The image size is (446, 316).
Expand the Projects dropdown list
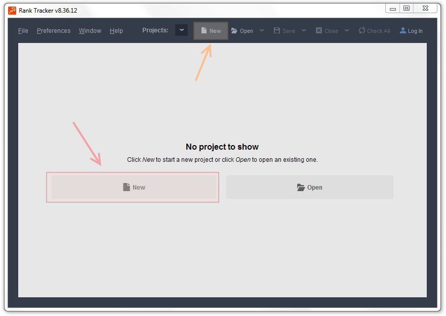[181, 30]
